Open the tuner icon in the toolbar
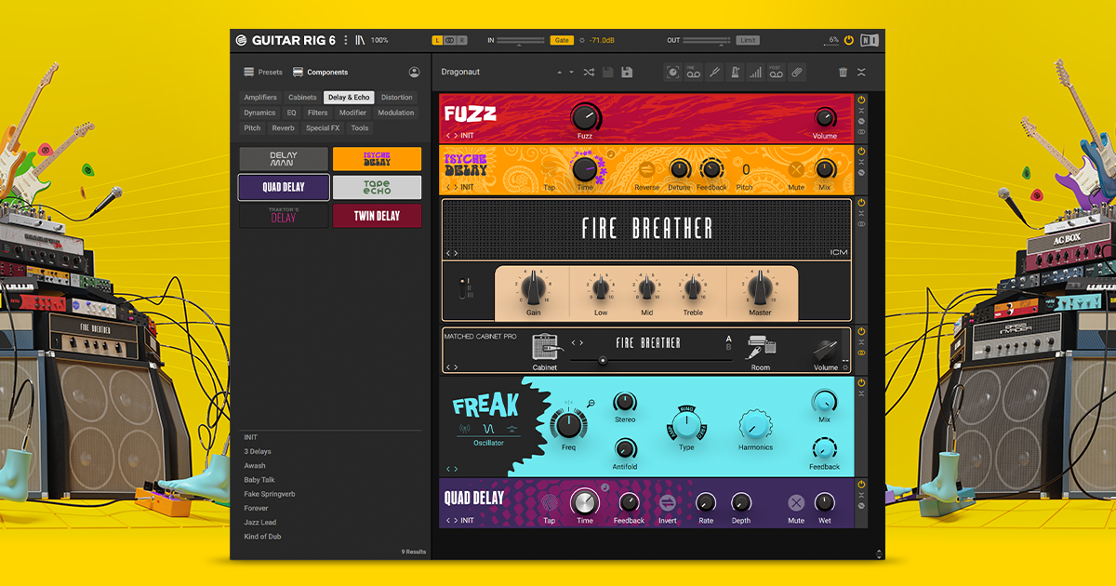1116x586 pixels. pyautogui.click(x=716, y=72)
